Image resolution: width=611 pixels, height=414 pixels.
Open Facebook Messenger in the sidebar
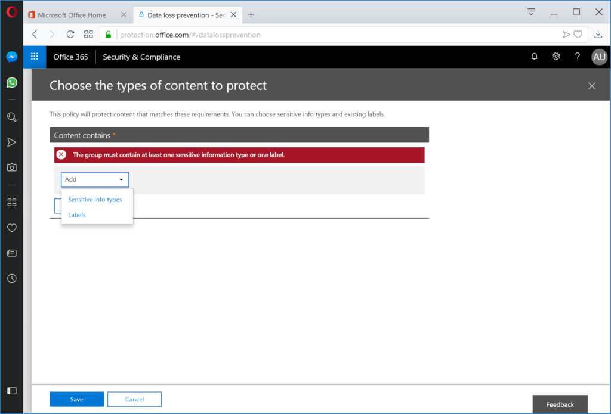(11, 57)
